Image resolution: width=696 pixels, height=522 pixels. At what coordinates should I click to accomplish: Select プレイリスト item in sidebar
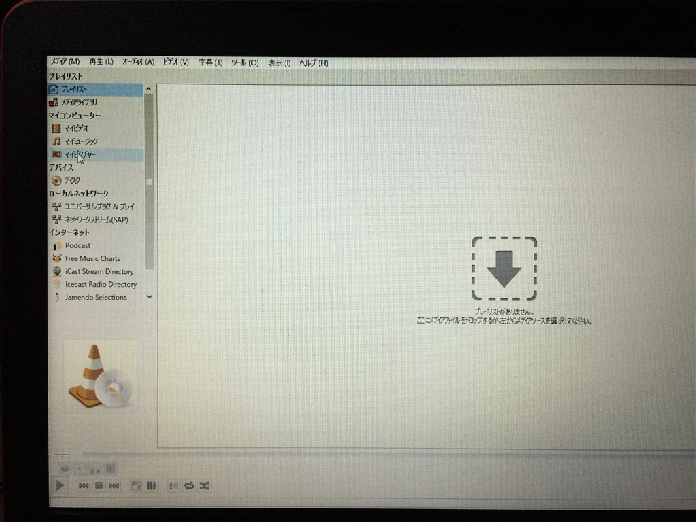pyautogui.click(x=95, y=89)
